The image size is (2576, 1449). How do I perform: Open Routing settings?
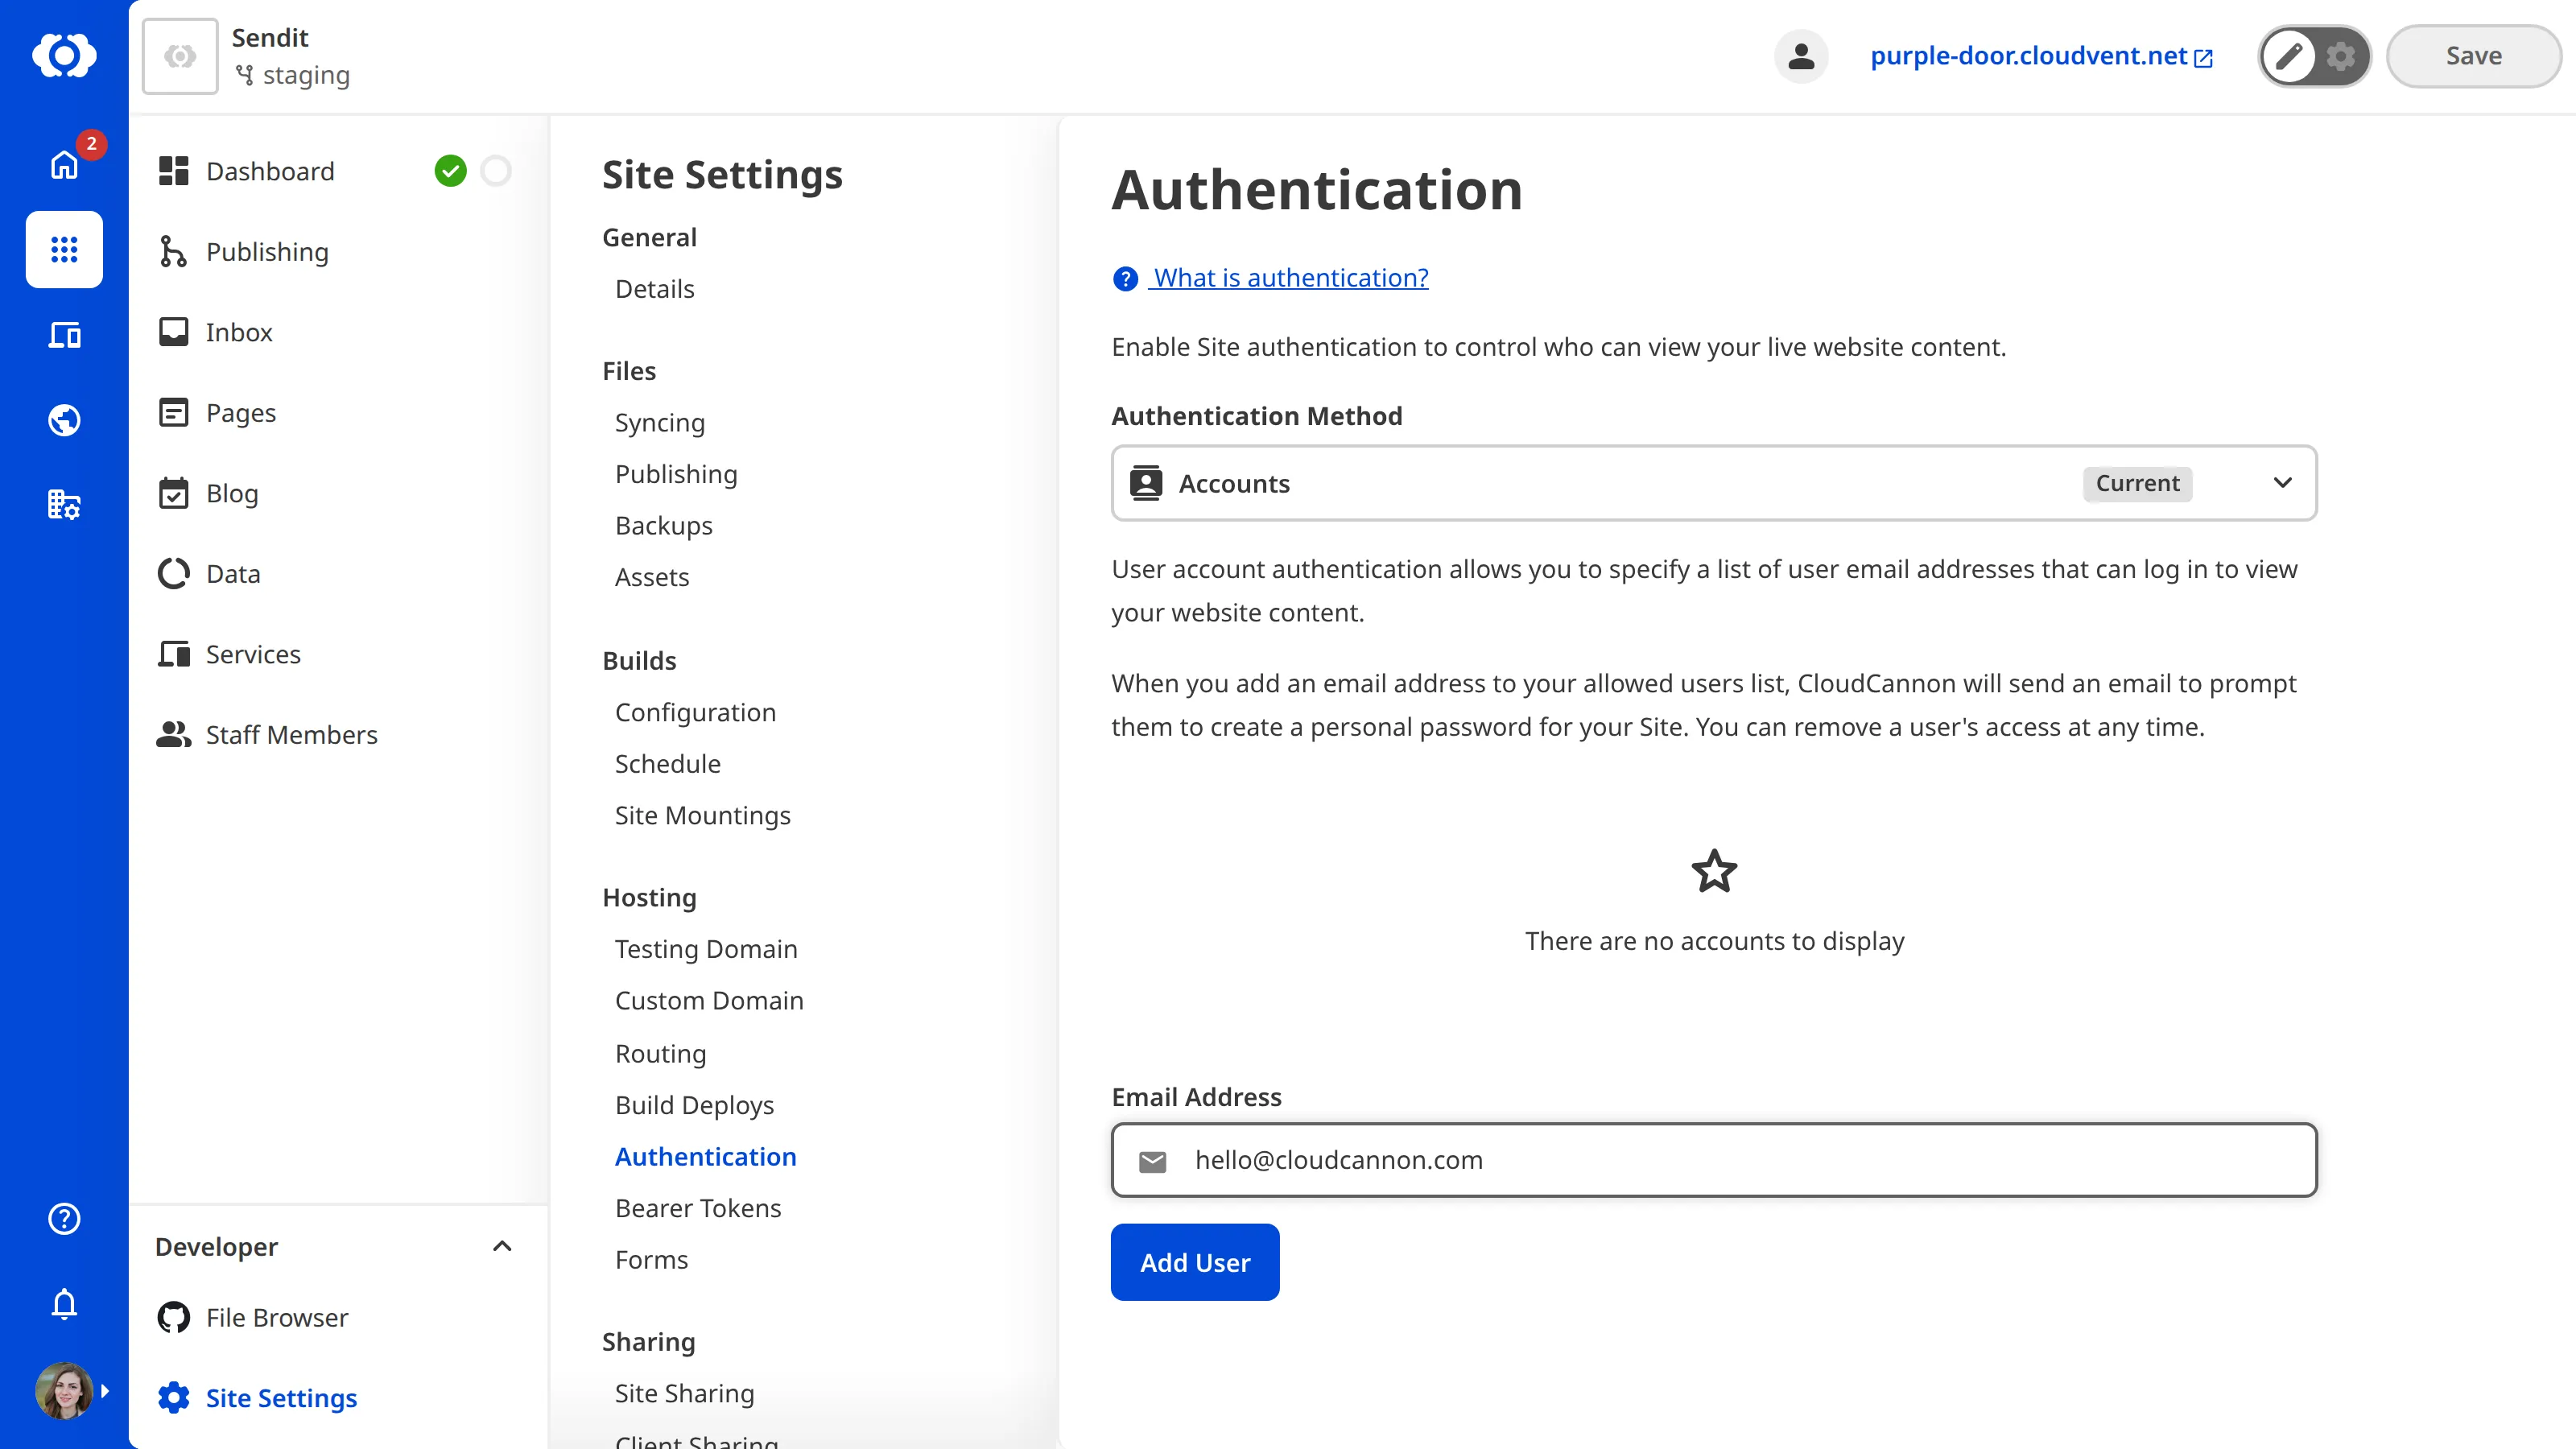pyautogui.click(x=660, y=1054)
